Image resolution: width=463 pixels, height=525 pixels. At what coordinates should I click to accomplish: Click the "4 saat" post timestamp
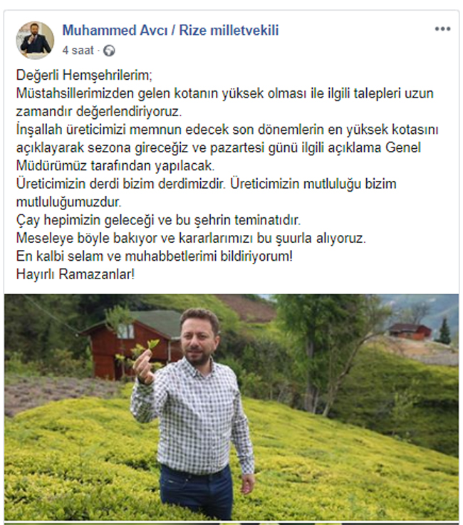pyautogui.click(x=78, y=51)
